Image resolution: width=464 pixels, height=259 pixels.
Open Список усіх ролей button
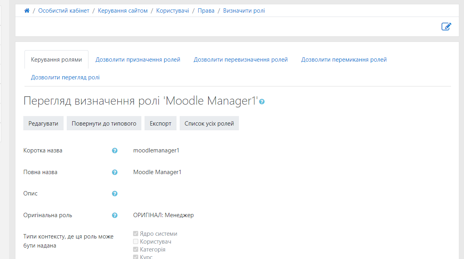click(x=209, y=124)
